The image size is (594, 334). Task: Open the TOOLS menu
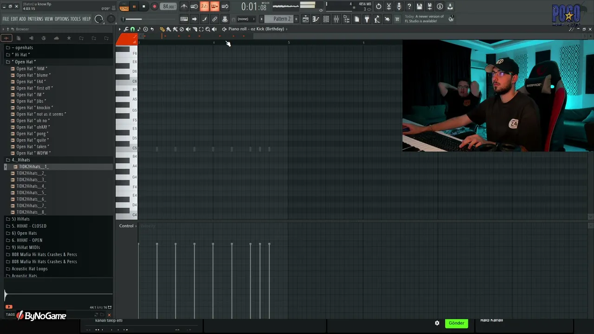pyautogui.click(x=76, y=19)
